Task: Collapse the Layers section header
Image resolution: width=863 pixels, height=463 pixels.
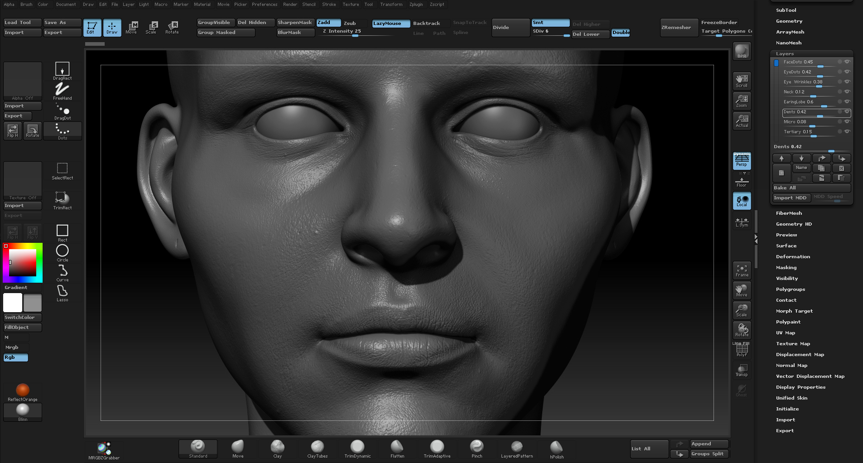Action: pos(785,53)
